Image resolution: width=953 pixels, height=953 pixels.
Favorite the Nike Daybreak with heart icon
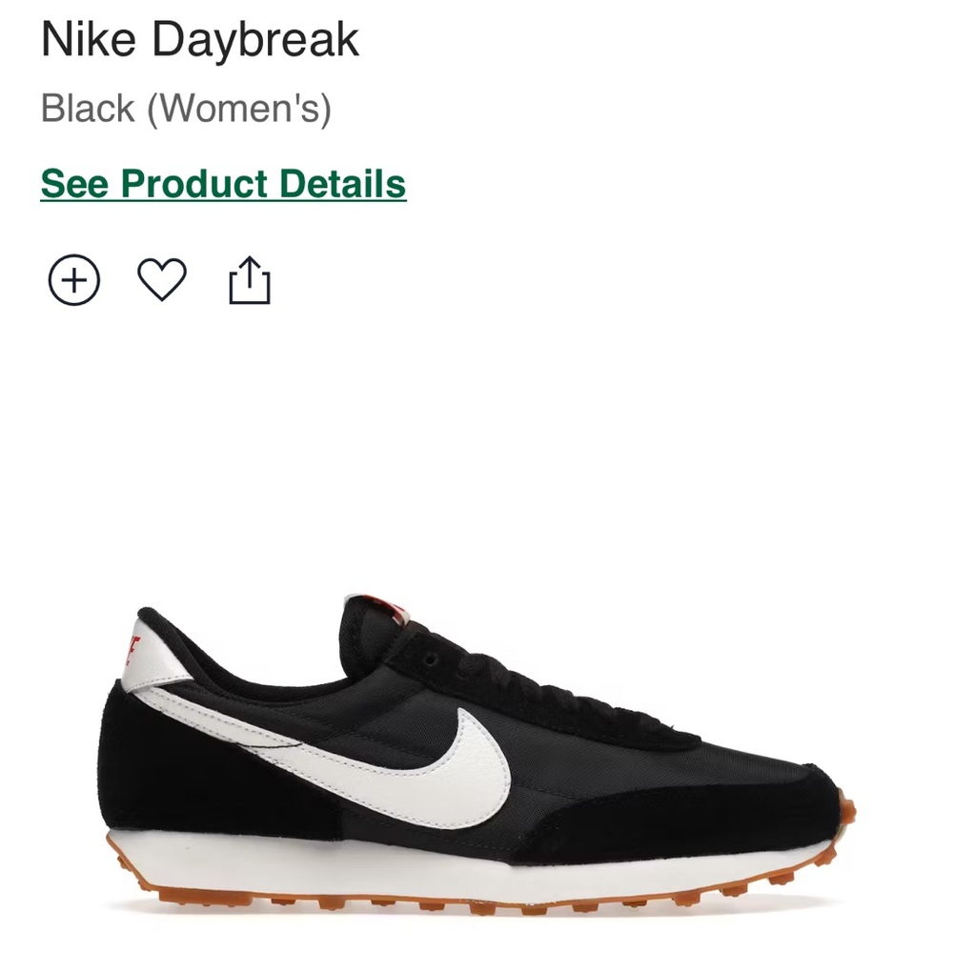(162, 278)
